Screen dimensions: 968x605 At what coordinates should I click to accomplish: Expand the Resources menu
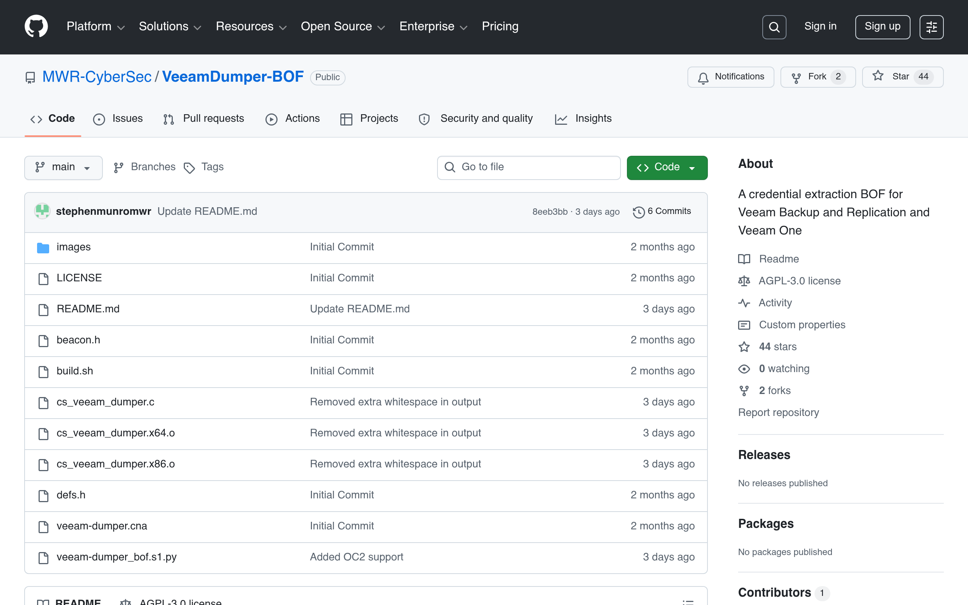251,26
